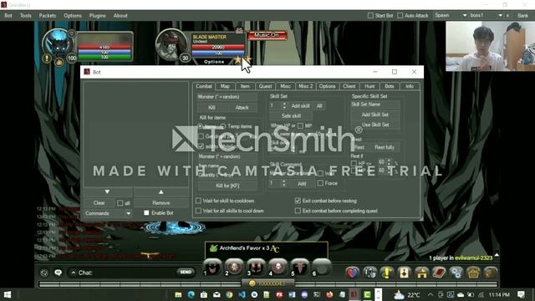Move command down with down-arrow button
Screen dimensions: 535x301
[108, 192]
